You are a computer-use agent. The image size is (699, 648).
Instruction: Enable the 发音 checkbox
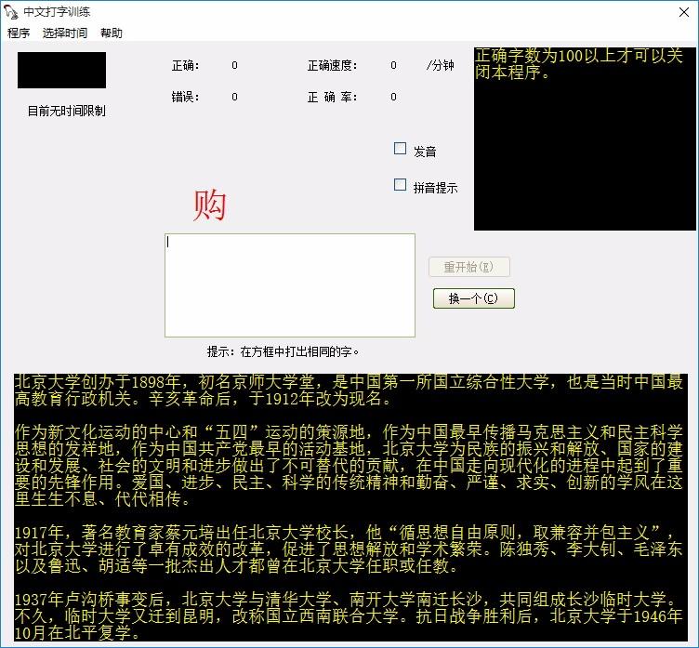click(x=401, y=149)
